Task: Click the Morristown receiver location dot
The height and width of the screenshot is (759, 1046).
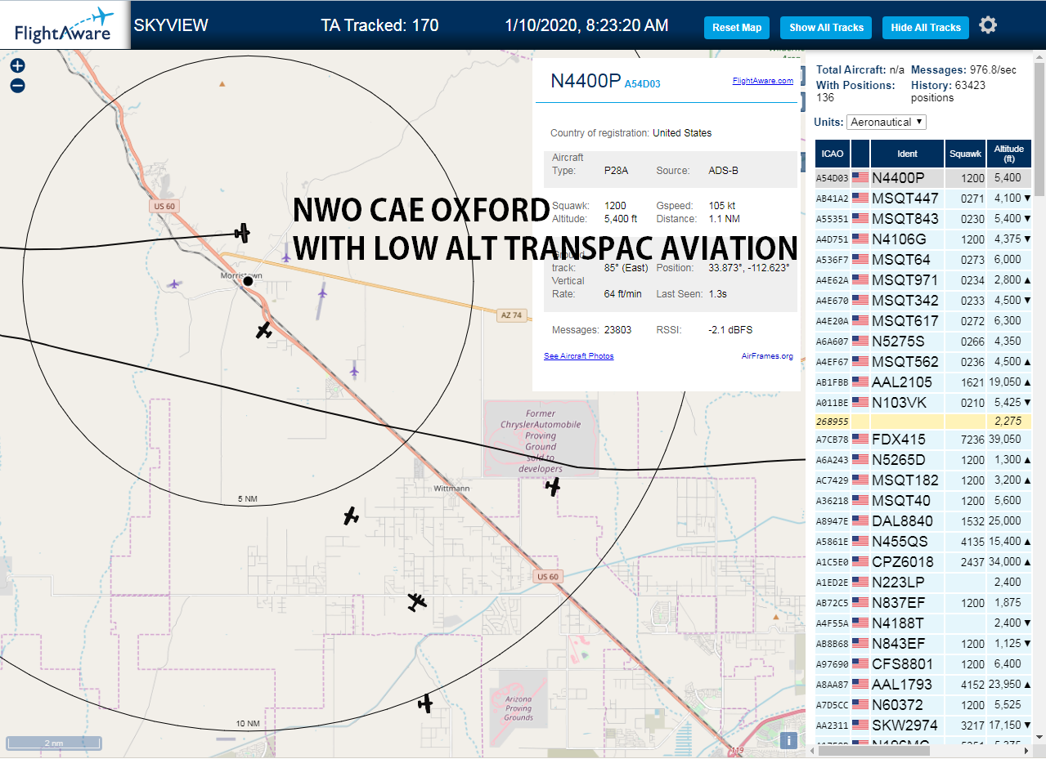Action: point(248,281)
